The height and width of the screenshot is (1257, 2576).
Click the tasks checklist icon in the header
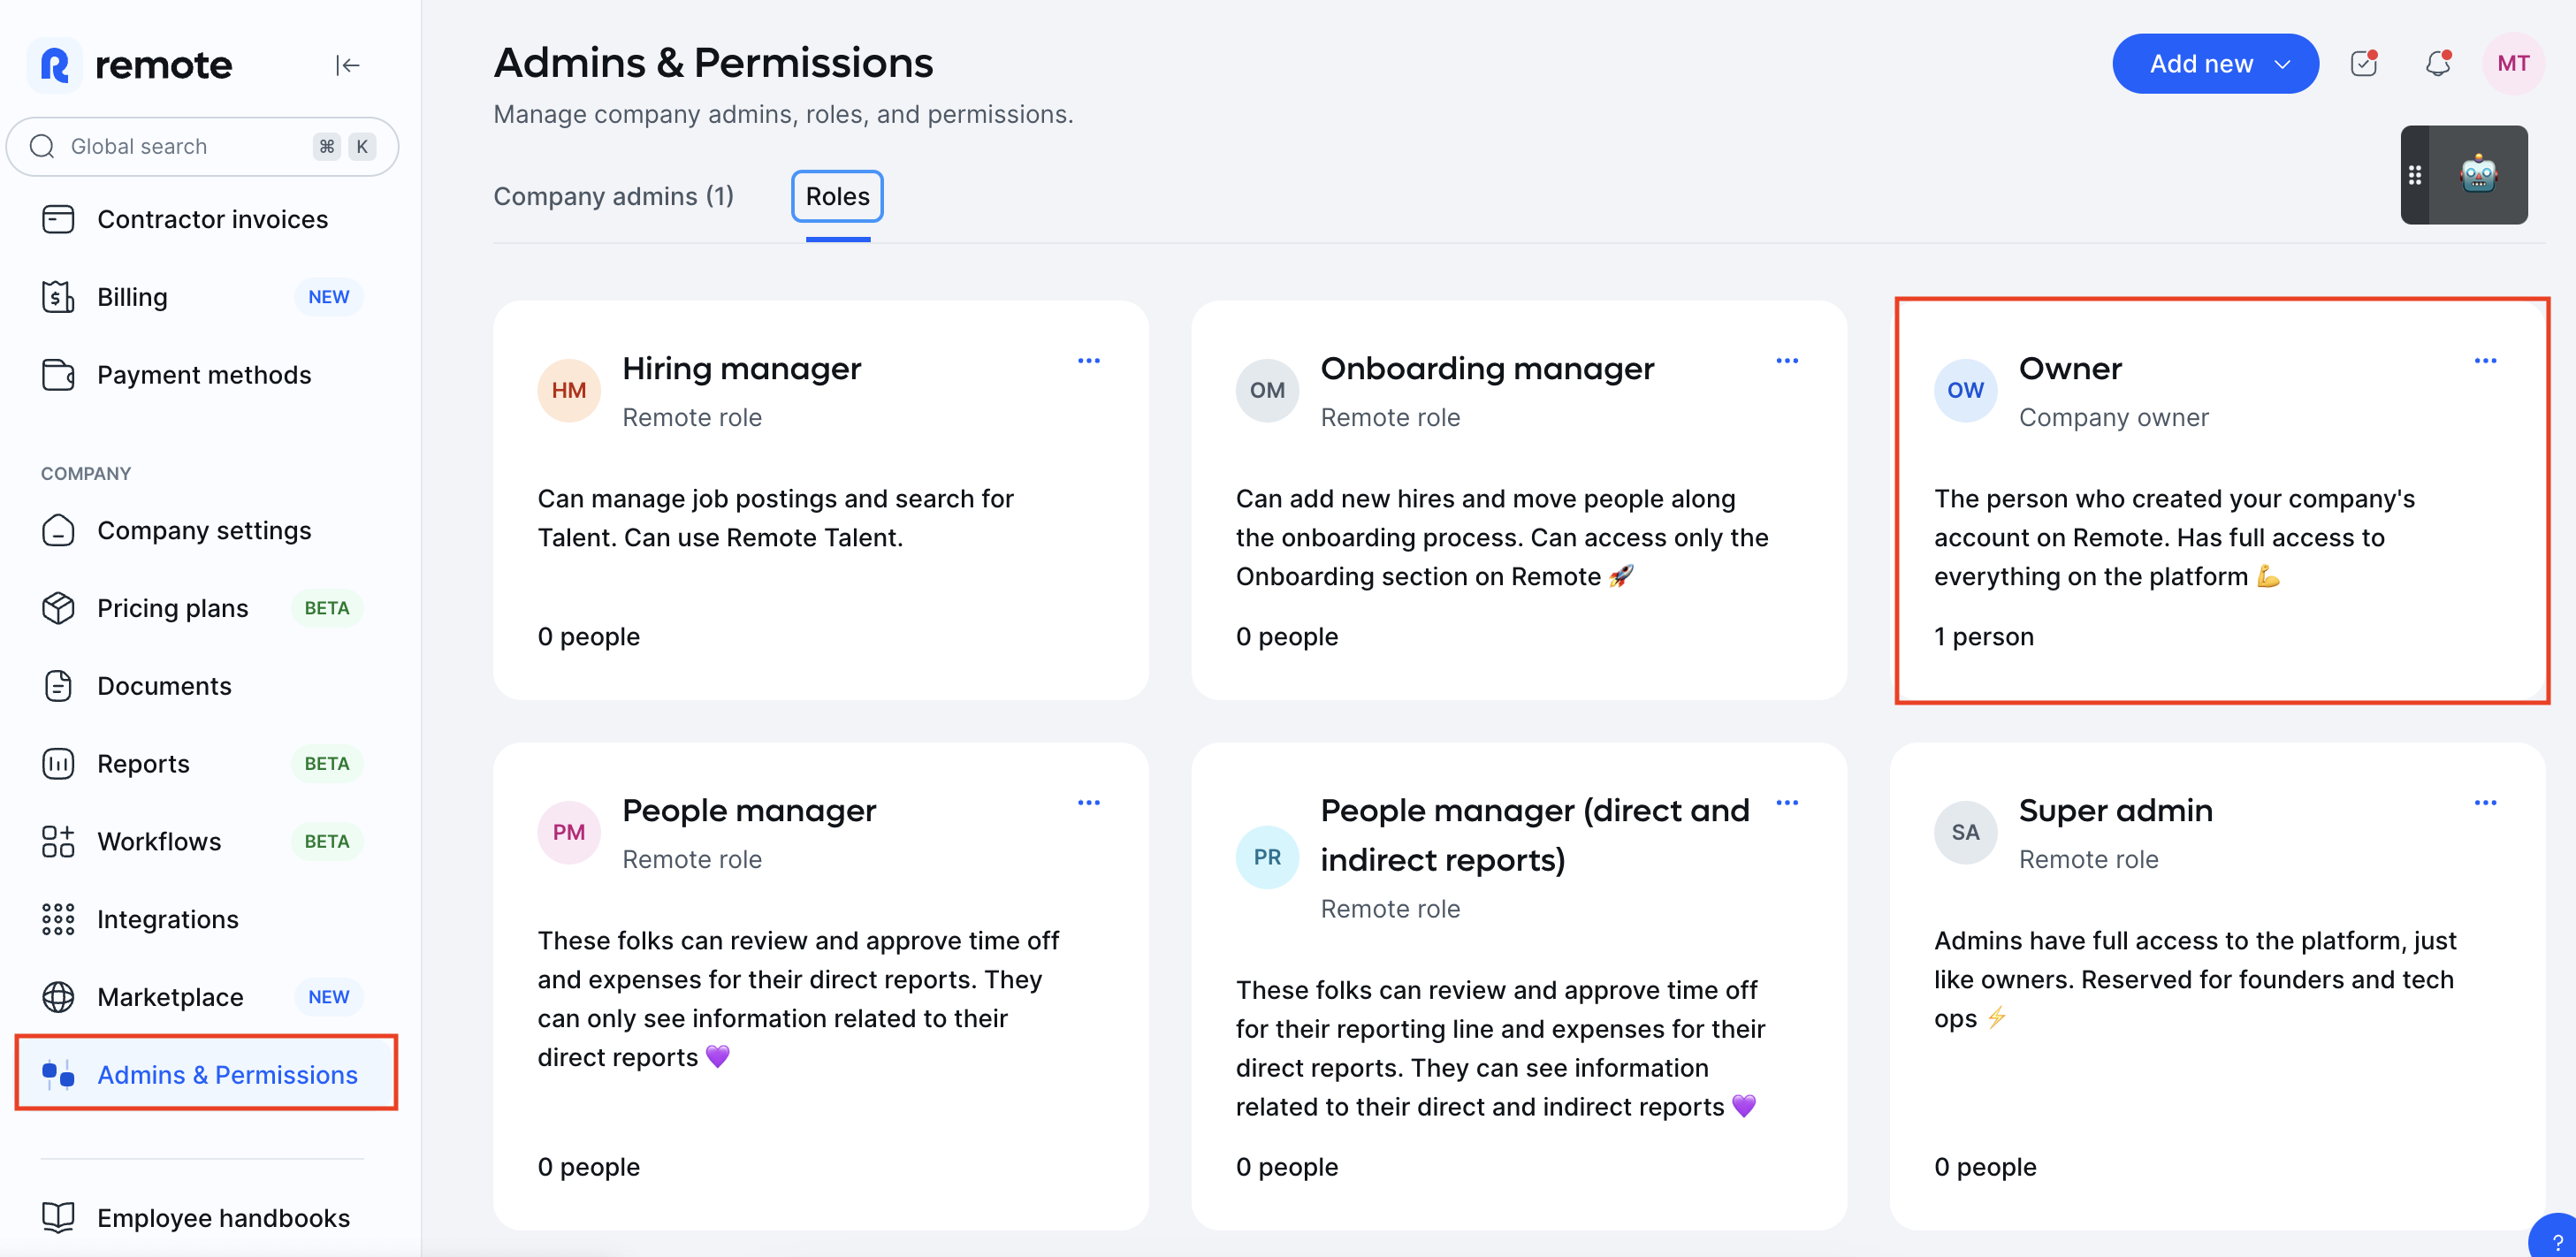(x=2364, y=63)
